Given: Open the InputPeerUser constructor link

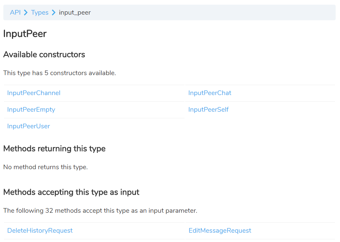Looking at the screenshot, I should pos(29,126).
